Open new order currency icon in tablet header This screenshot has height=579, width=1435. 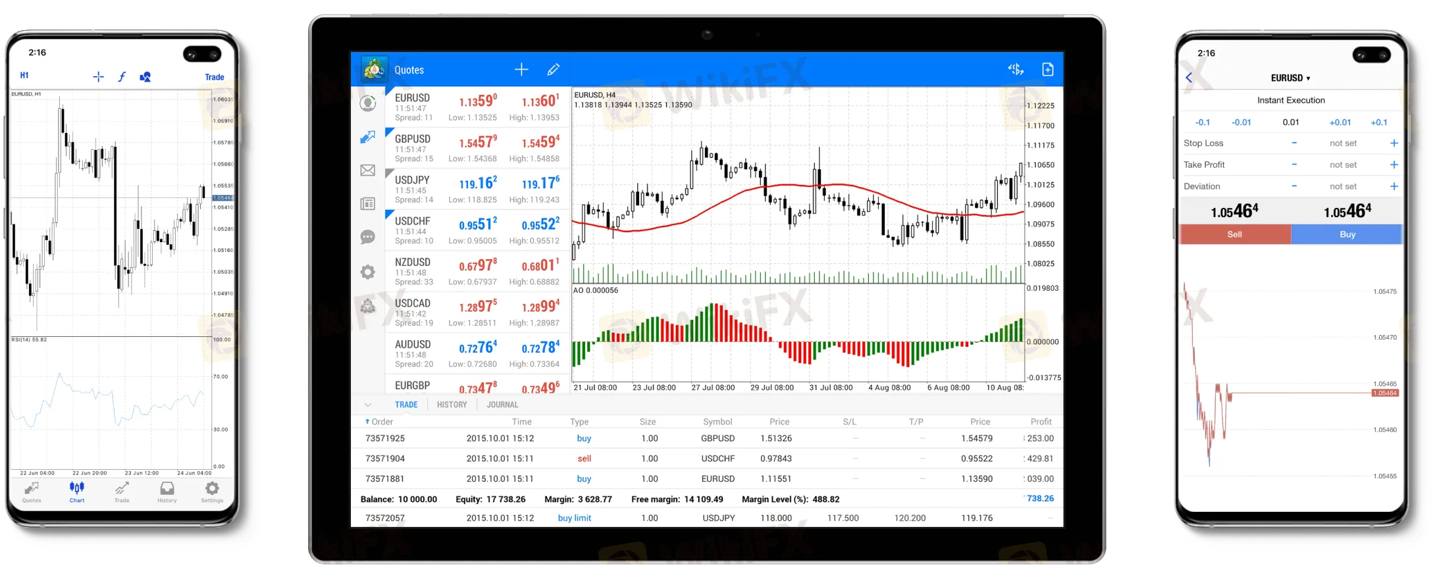(x=1016, y=70)
